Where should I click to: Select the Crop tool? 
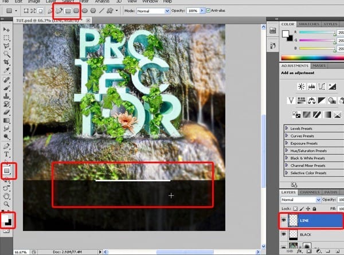pos(6,62)
